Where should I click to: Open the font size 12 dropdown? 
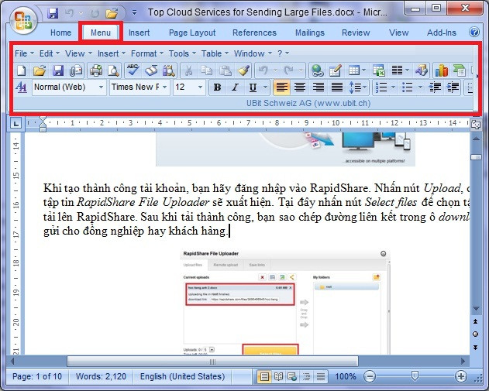click(189, 87)
